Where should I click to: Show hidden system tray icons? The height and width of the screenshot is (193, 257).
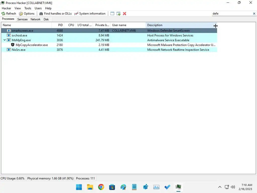point(220,187)
